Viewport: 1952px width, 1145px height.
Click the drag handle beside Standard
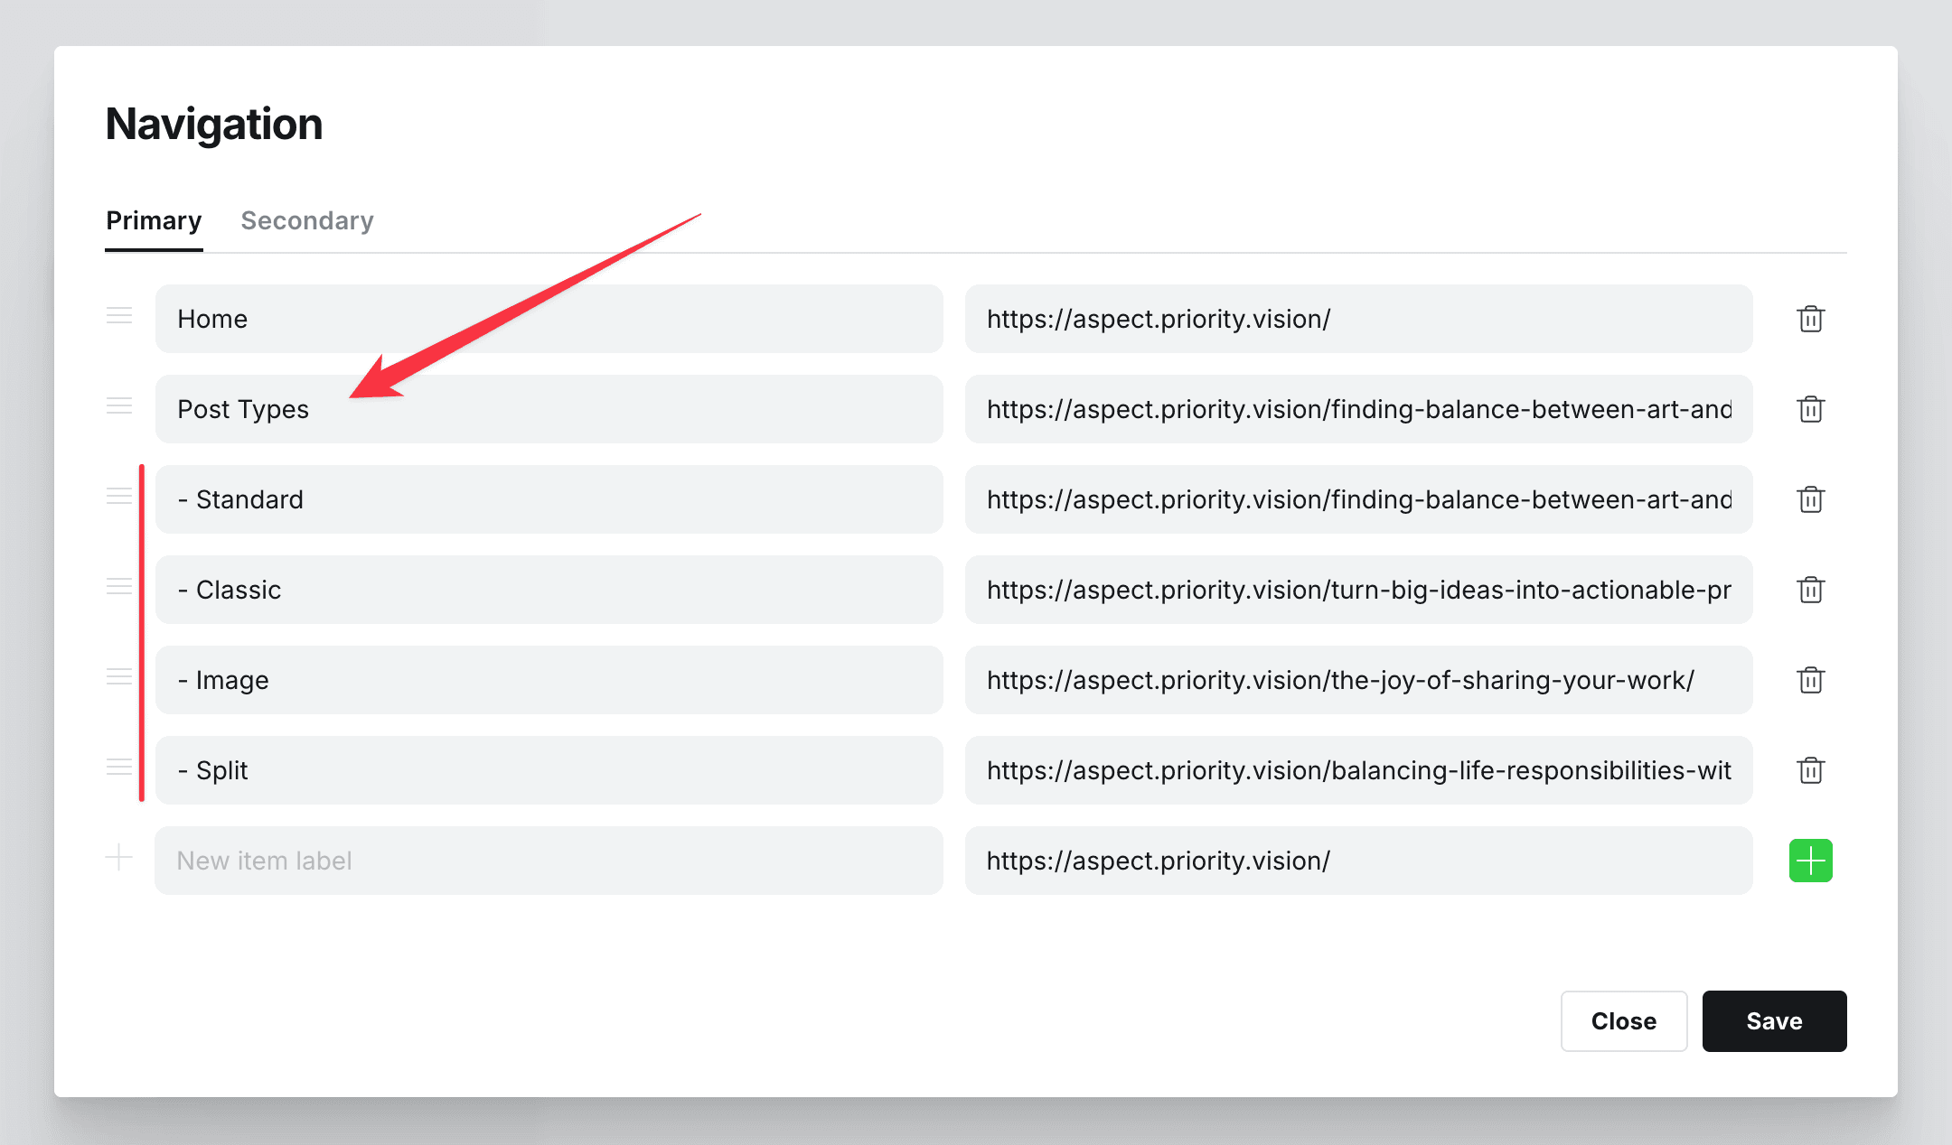pyautogui.click(x=118, y=496)
